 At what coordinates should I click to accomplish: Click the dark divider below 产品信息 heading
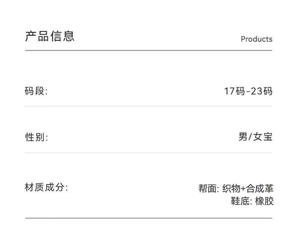coord(149,51)
